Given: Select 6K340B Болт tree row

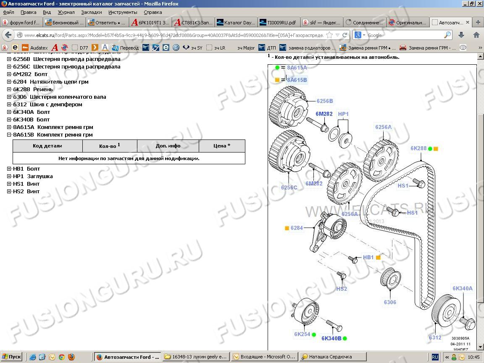Looking at the screenshot, I should pos(31,119).
